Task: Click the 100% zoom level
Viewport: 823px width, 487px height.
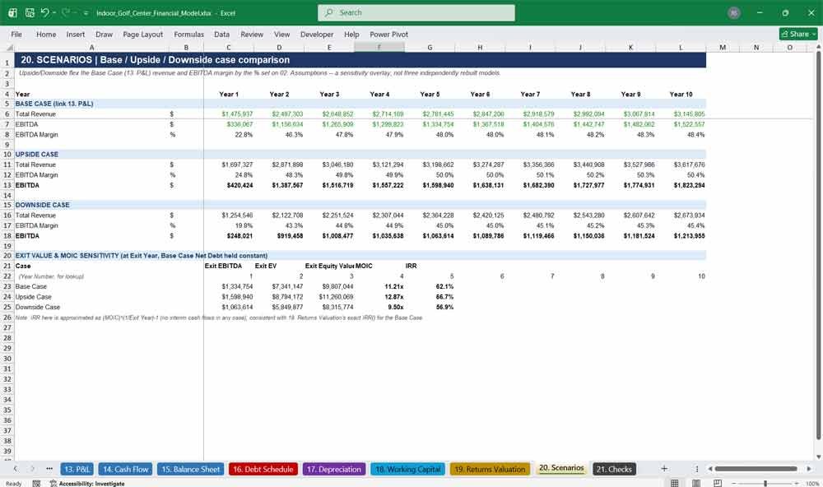Action: pyautogui.click(x=812, y=484)
